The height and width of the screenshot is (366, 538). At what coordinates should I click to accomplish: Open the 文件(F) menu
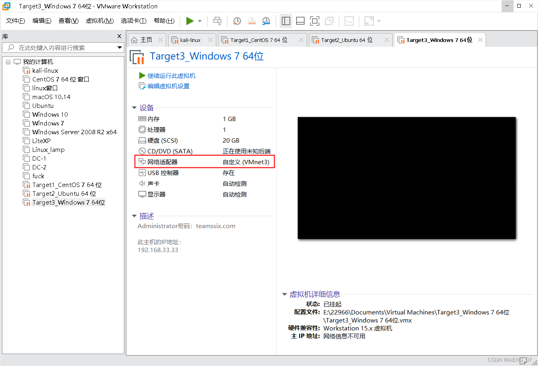tap(15, 21)
